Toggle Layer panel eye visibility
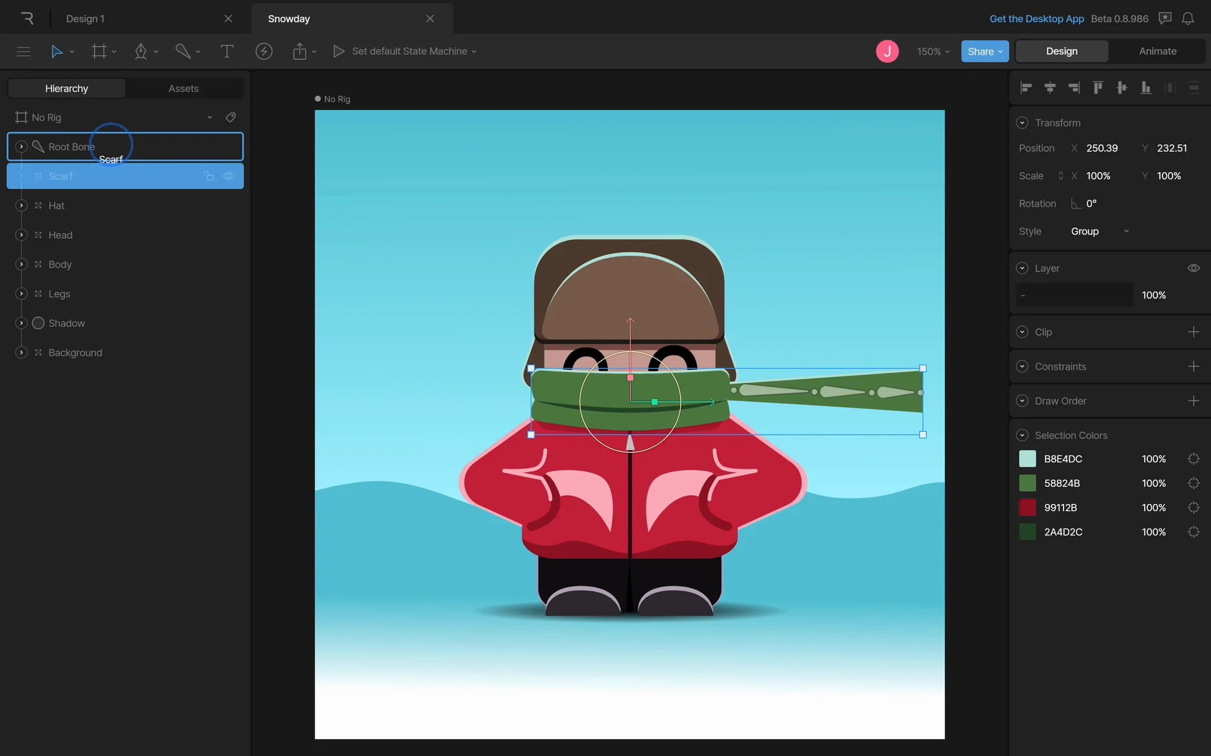 pos(1193,268)
